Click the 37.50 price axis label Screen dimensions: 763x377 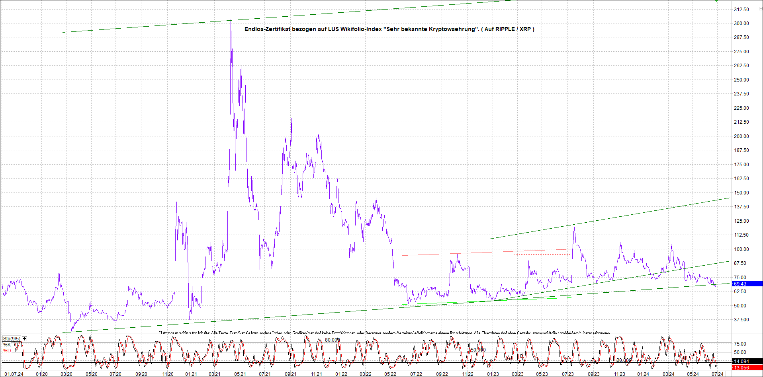pyautogui.click(x=741, y=319)
